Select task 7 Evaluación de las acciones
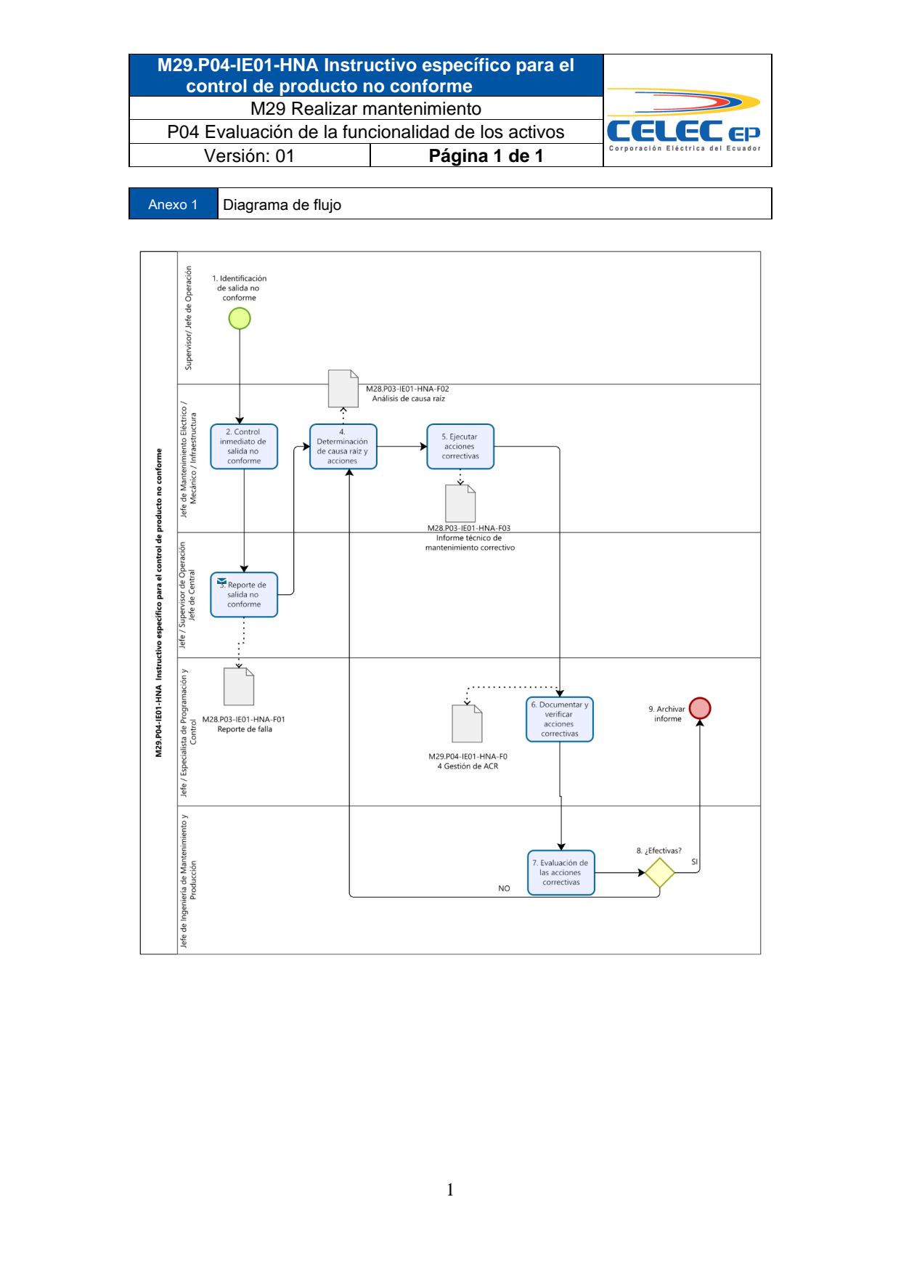This screenshot has height=1274, width=901. pos(561,872)
